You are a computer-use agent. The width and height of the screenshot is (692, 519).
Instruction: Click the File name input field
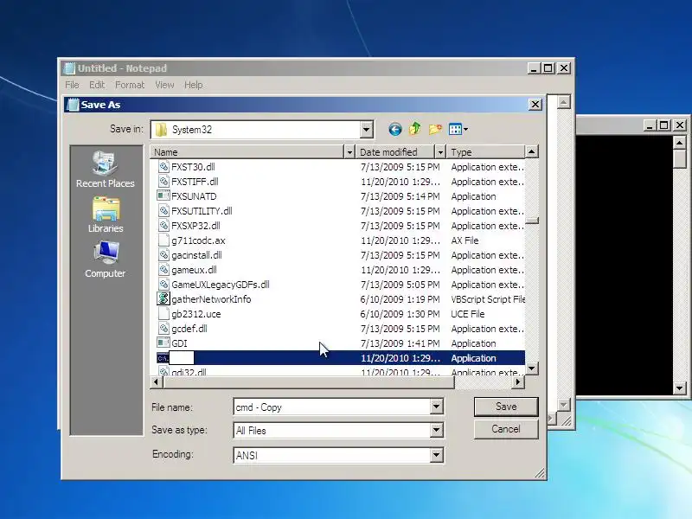click(332, 407)
